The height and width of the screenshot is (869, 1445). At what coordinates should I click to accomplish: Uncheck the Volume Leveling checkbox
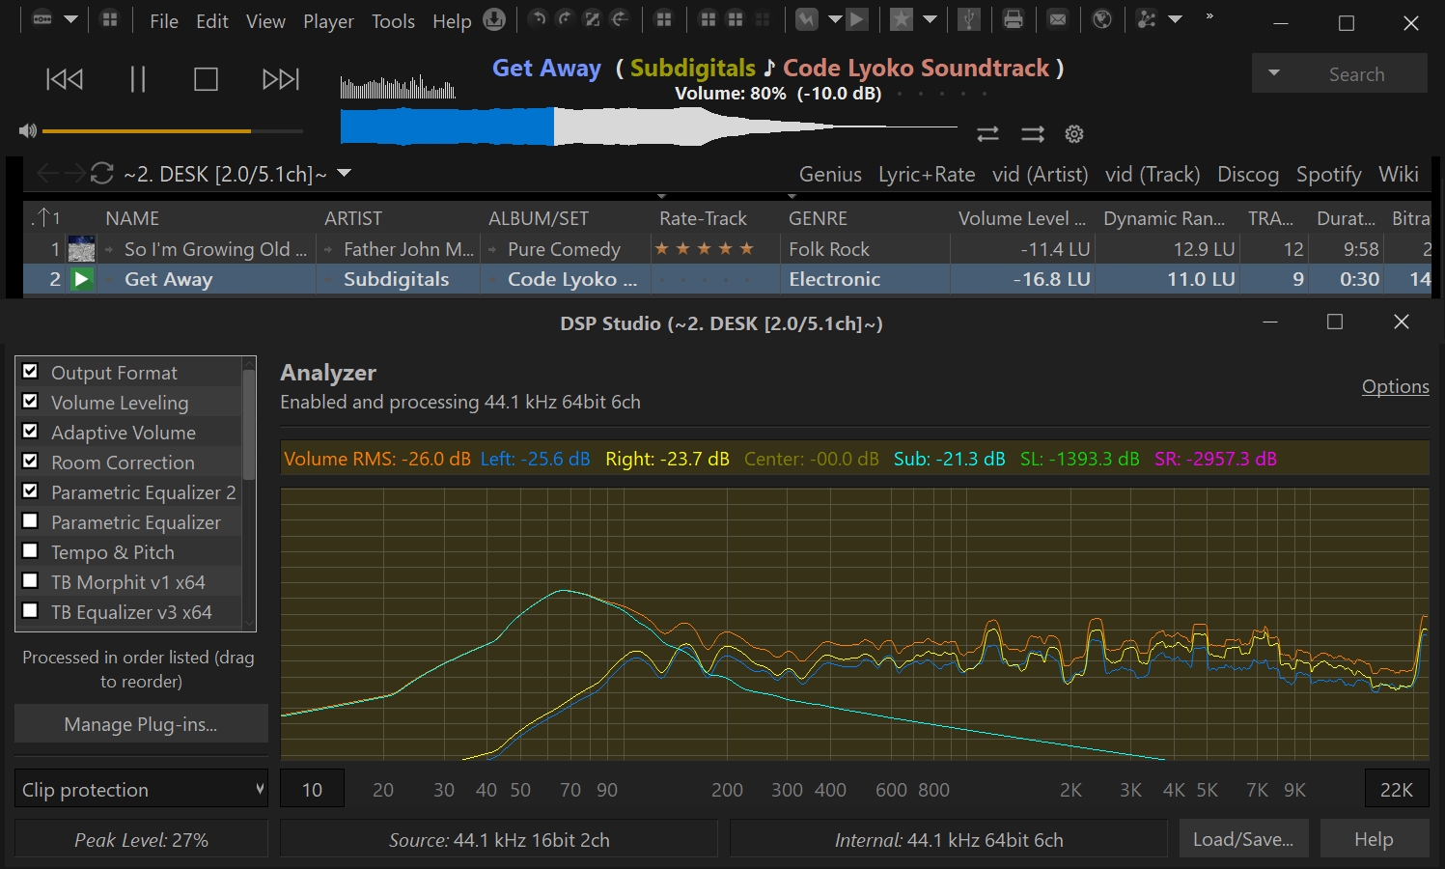30,402
